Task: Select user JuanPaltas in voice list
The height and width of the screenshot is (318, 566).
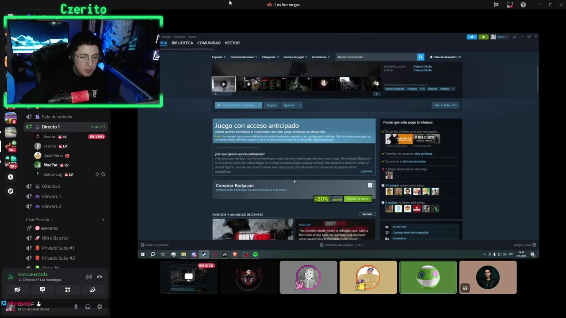Action: [x=70, y=155]
